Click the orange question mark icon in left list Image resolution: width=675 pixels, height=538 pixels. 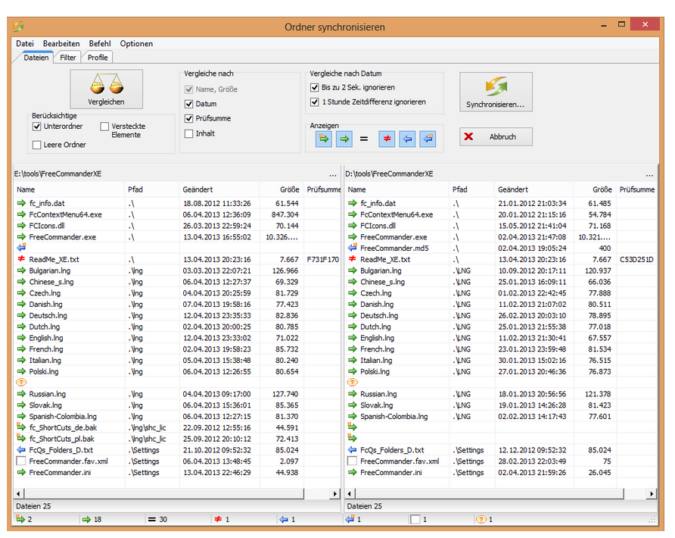click(21, 383)
